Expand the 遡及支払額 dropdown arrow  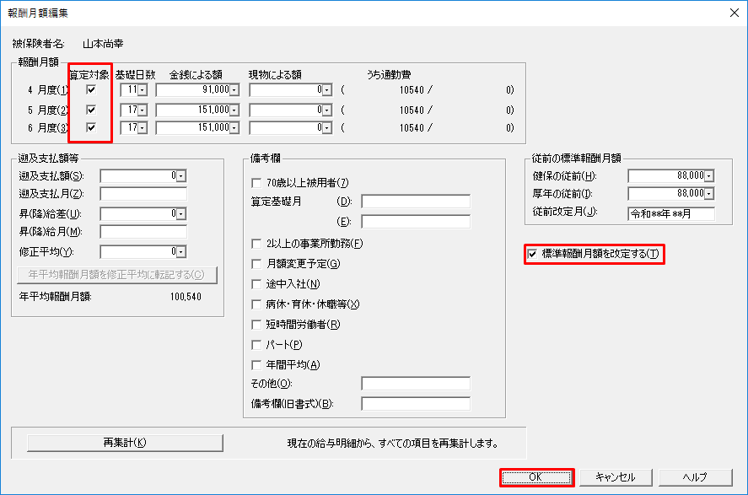181,175
